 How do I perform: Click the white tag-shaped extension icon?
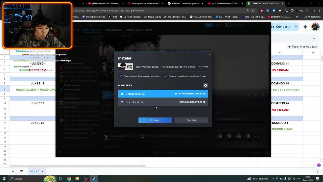tap(280, 11)
